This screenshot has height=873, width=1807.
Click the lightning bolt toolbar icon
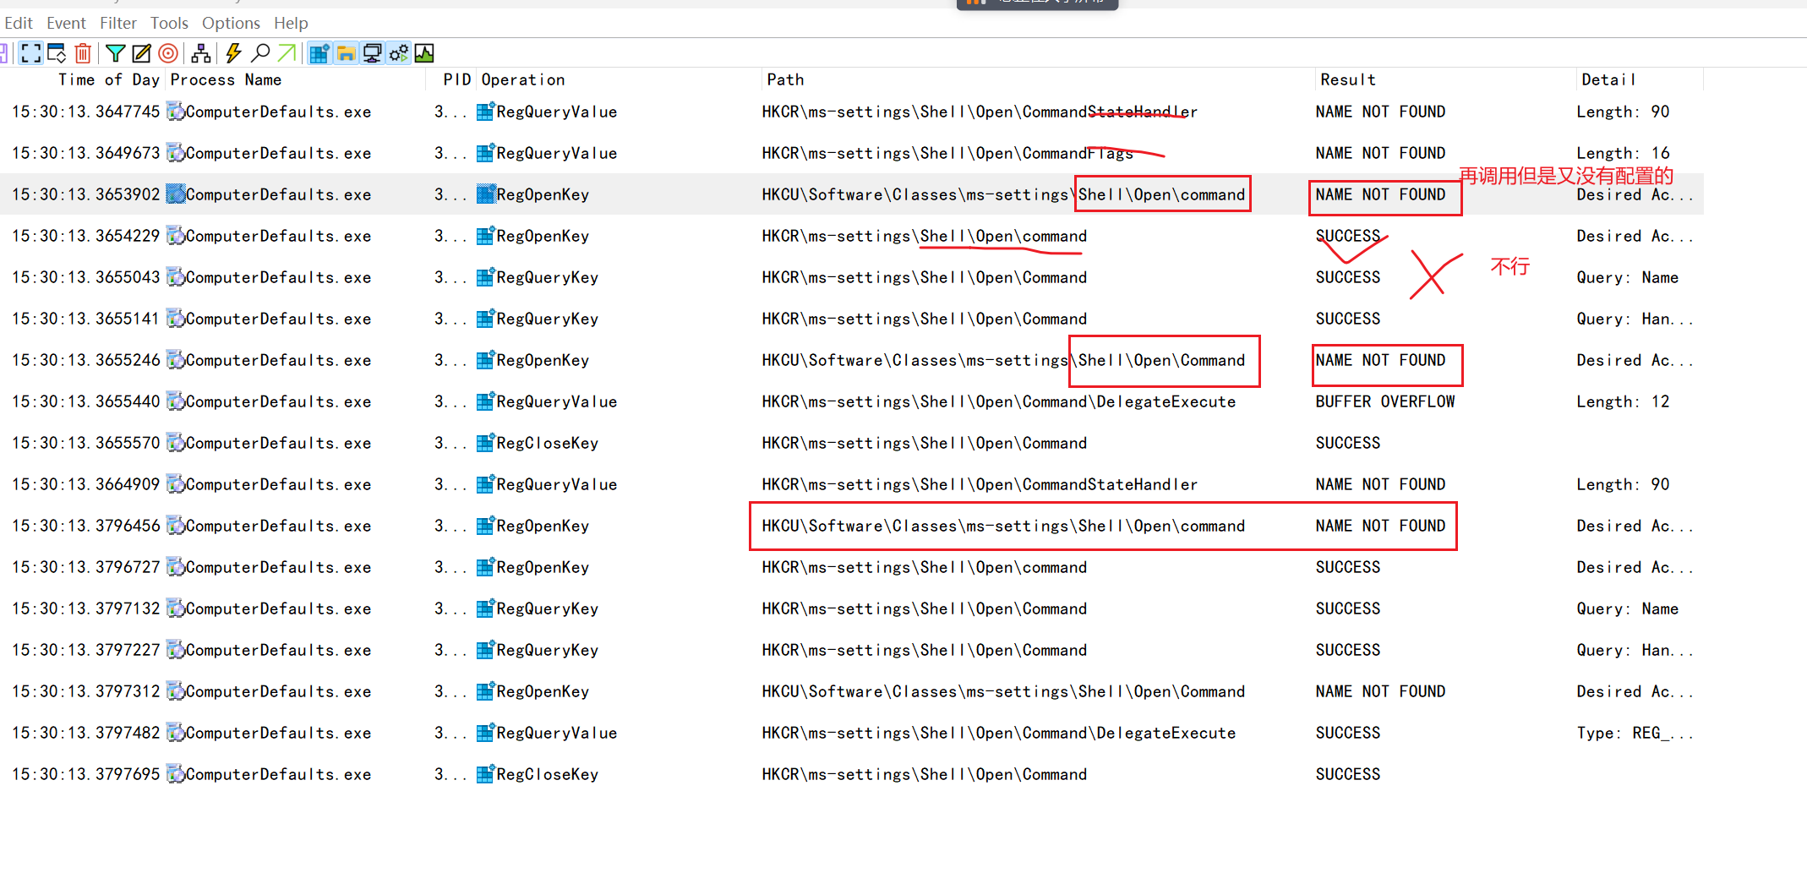click(234, 53)
